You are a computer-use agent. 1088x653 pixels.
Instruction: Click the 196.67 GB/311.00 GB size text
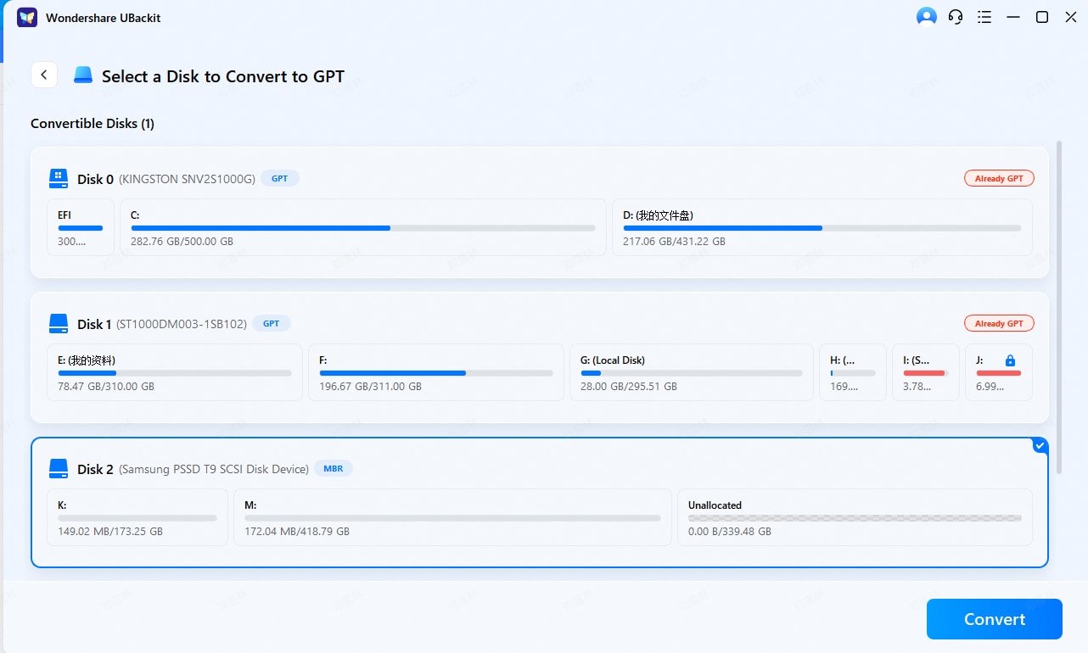pos(370,387)
